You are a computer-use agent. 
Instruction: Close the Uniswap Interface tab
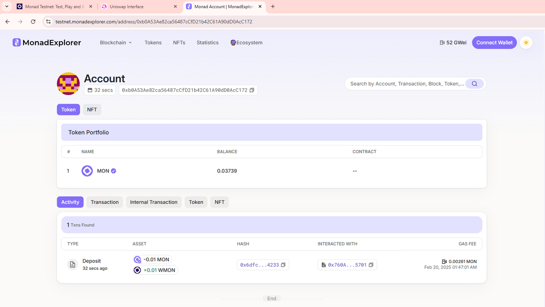click(x=175, y=7)
